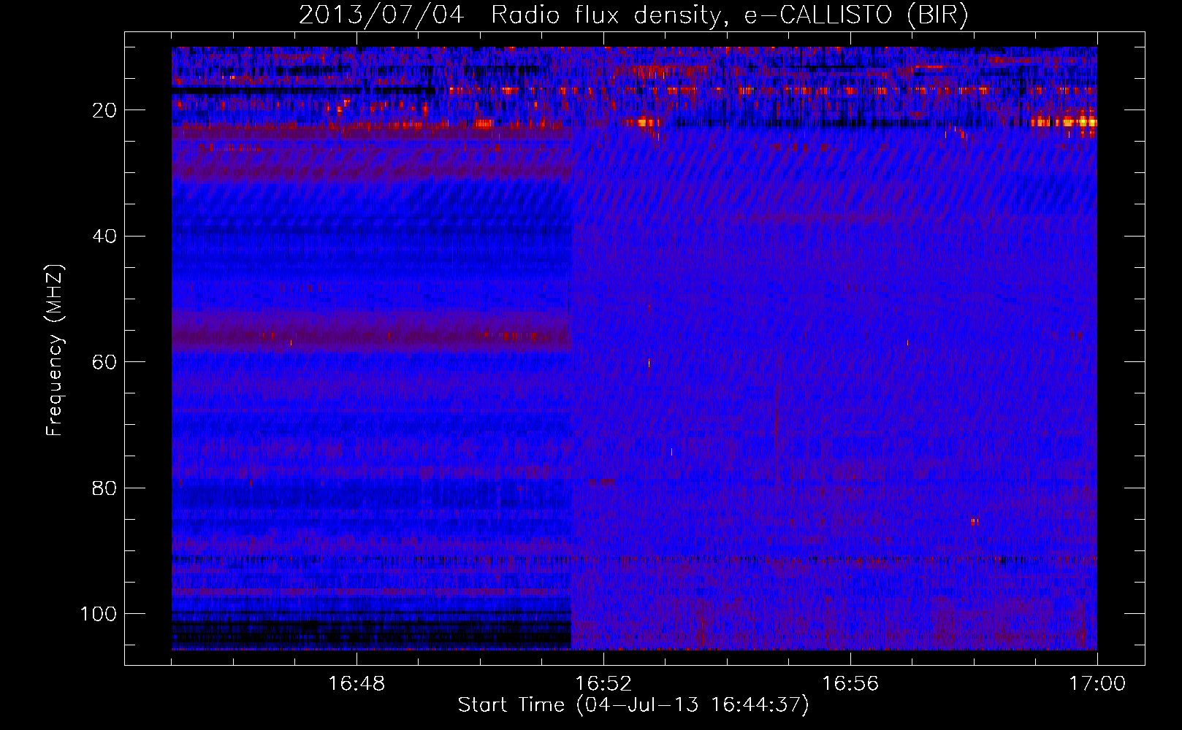
Task: Click the 100 frequency tick label
Action: tap(99, 614)
